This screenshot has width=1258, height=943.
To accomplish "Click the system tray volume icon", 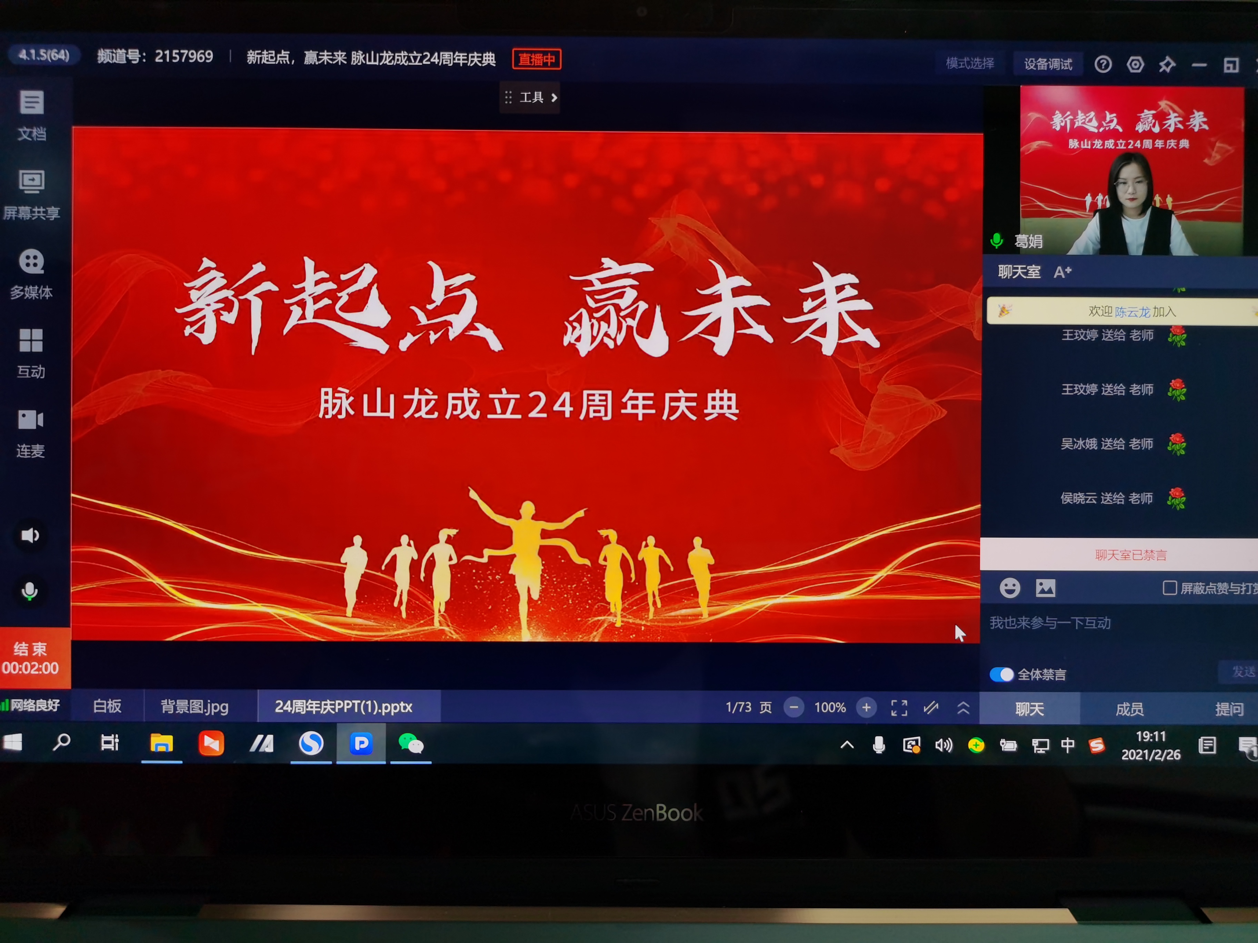I will click(x=943, y=744).
